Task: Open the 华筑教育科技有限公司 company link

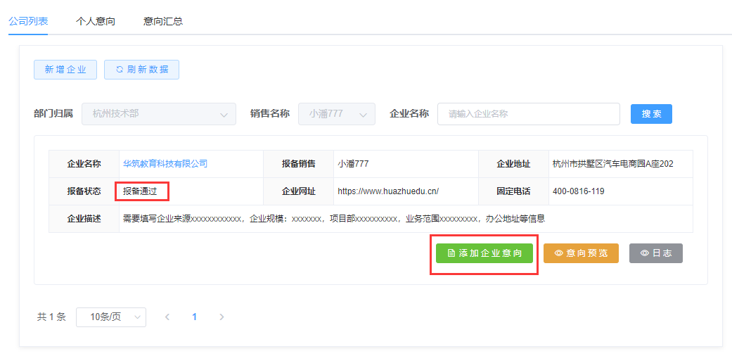Action: (165, 164)
